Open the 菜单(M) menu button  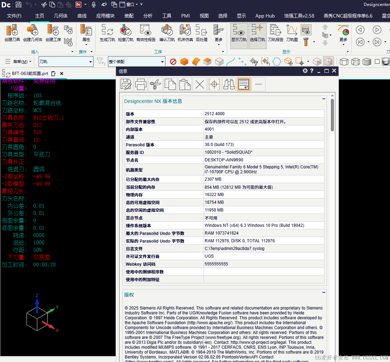[x=20, y=62]
